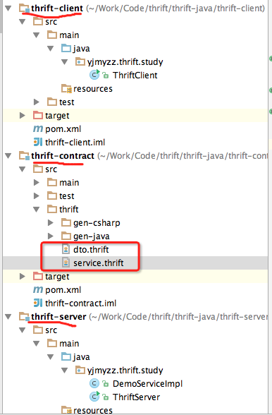This screenshot has height=415, width=272.
Task: Select thrift-contract.iml file
Action: point(80,303)
